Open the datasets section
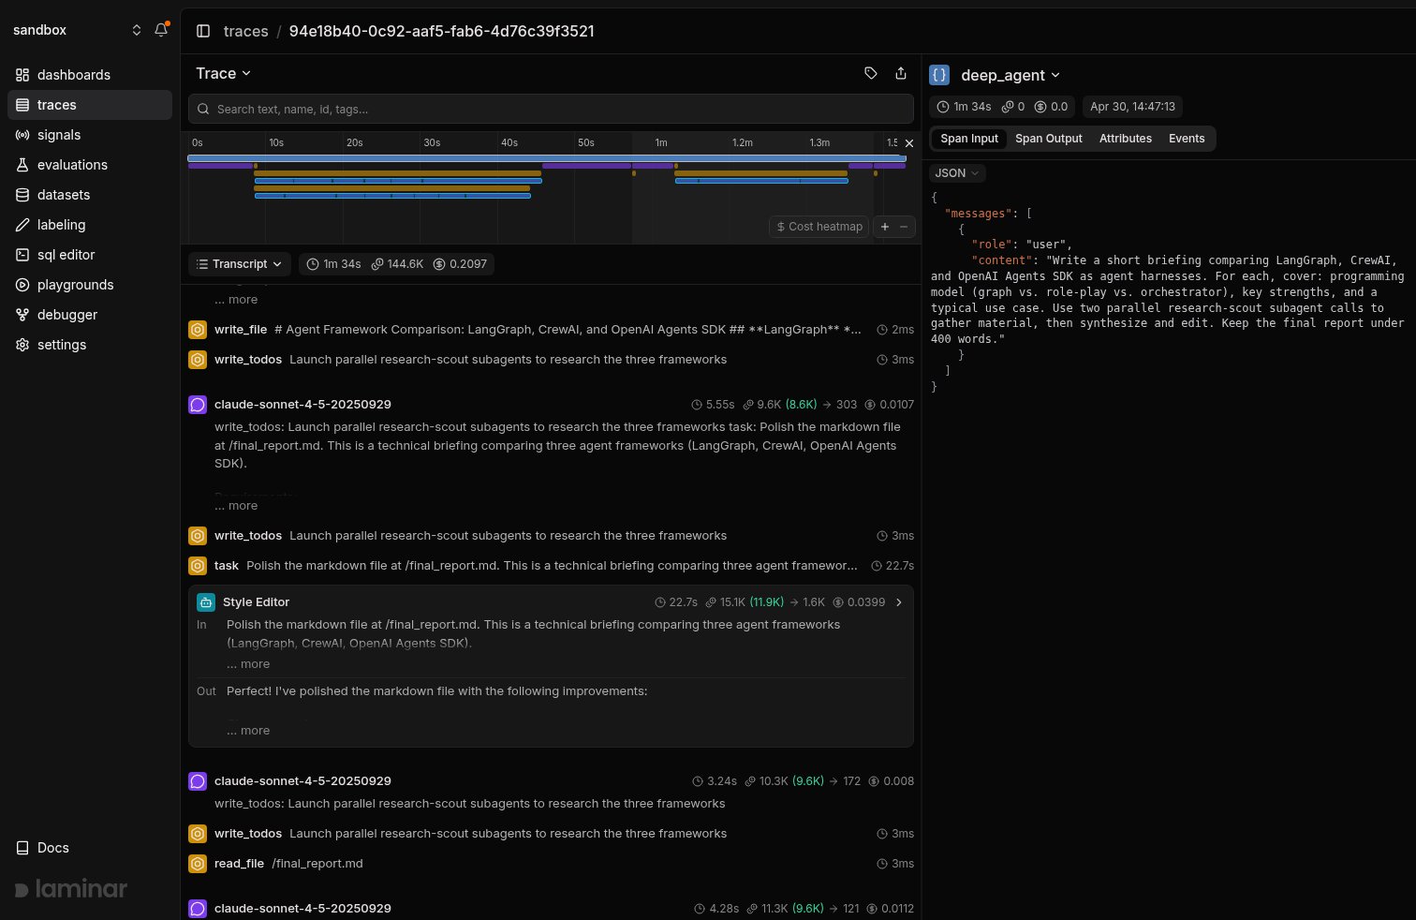1416x920 pixels. click(x=90, y=195)
